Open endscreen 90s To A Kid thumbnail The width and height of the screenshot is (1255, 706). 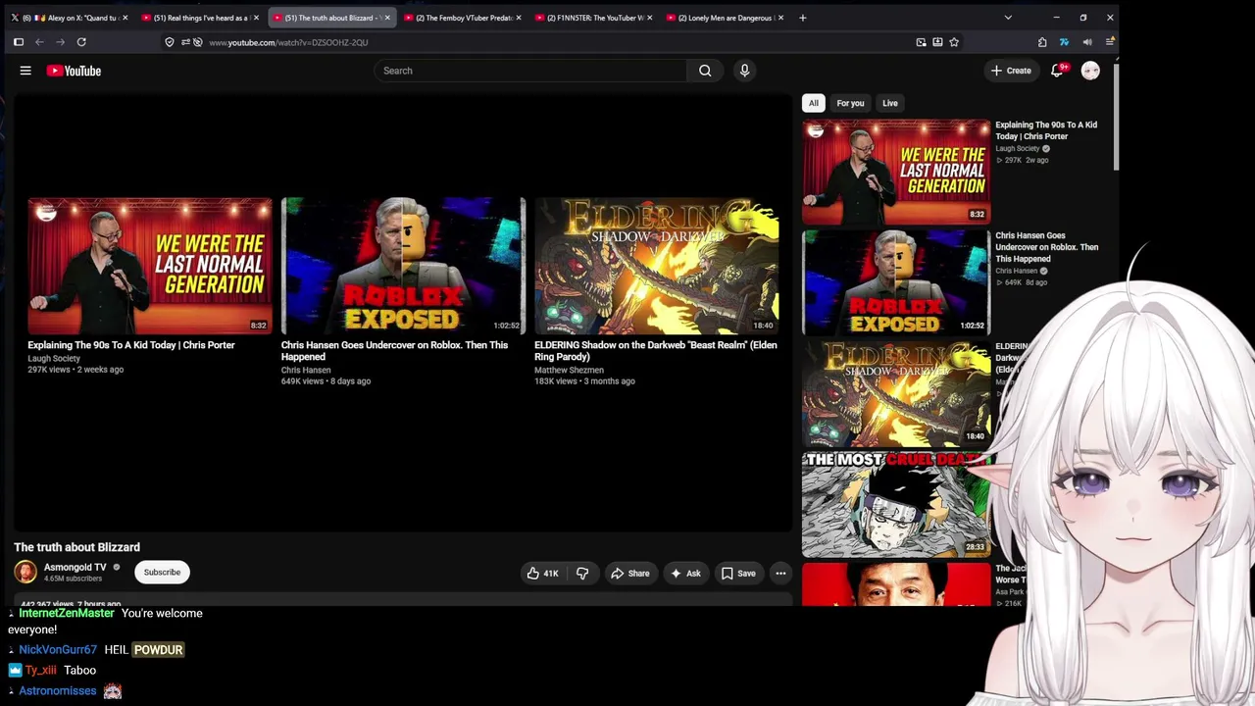click(x=150, y=266)
